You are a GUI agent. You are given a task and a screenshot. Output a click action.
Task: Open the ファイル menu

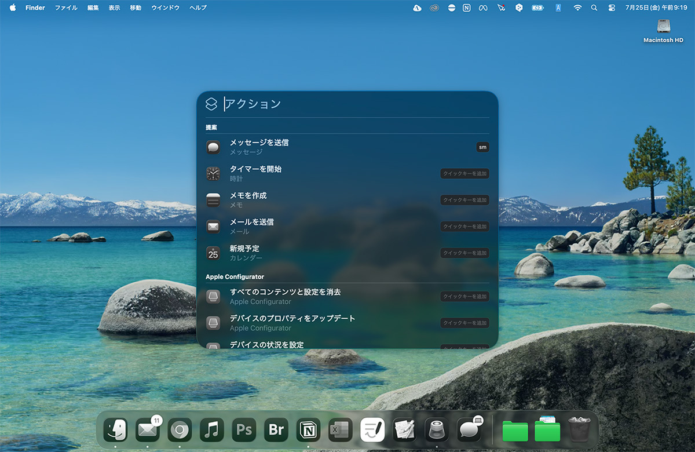click(x=66, y=8)
